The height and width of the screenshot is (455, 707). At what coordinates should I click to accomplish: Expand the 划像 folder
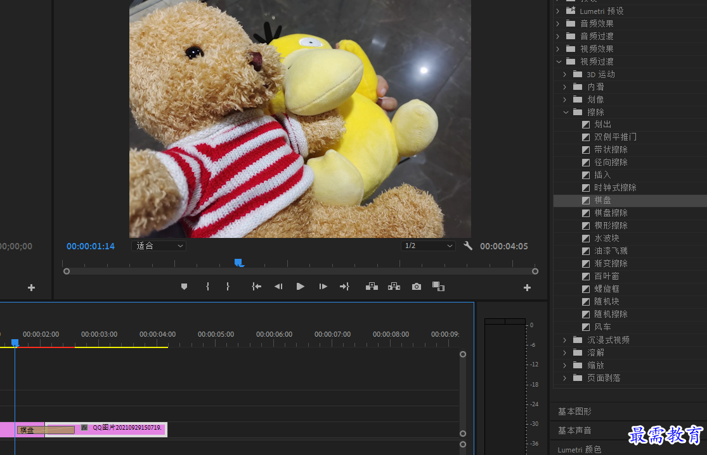pyautogui.click(x=565, y=99)
